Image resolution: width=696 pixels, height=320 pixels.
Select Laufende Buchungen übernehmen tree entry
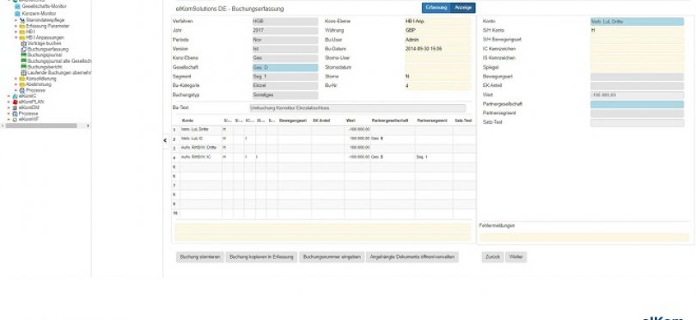point(59,72)
